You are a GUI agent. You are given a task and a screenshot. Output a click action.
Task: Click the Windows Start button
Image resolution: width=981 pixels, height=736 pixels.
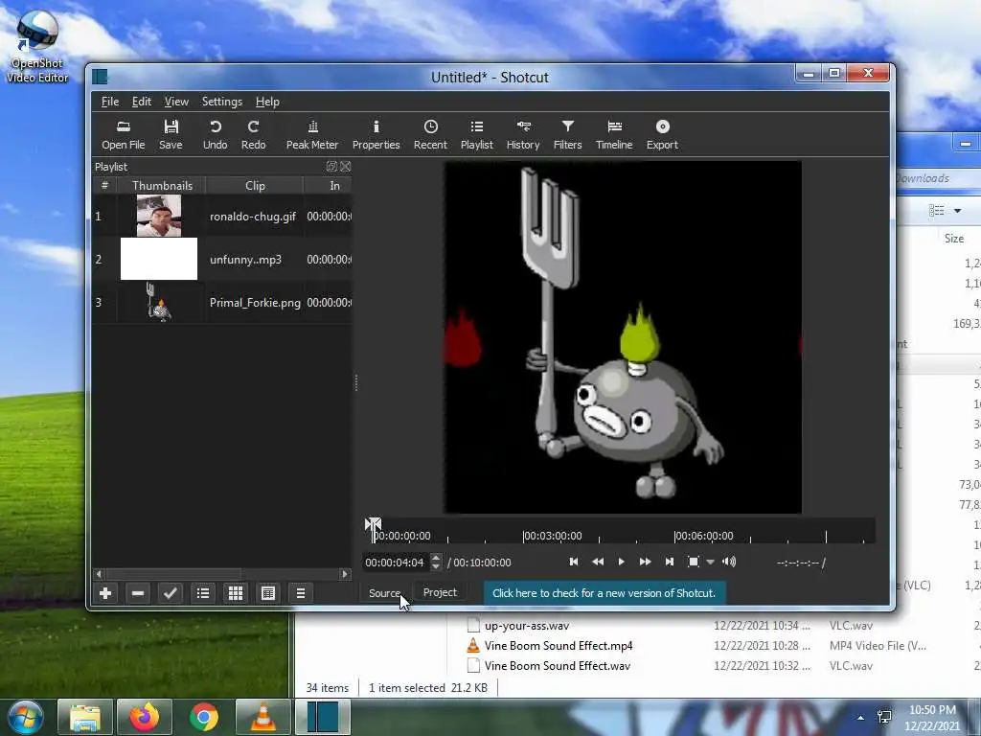pos(25,717)
